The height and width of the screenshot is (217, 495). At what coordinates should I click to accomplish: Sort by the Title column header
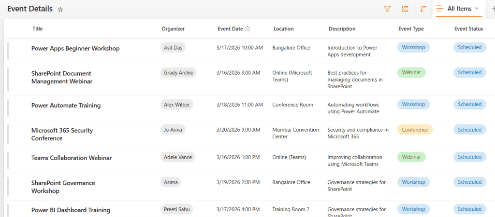coord(38,28)
